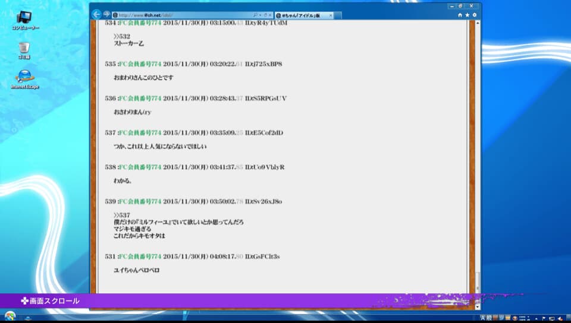Viewport: 571px width, 323px height.
Task: Stop loading with address bar X button
Action: pos(270,15)
